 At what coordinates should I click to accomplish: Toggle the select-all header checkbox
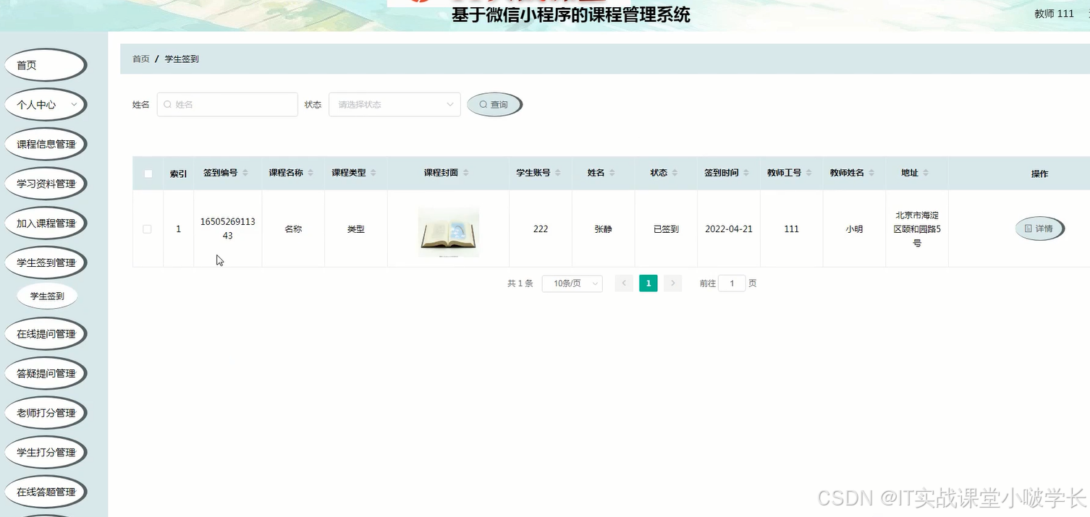point(148,174)
